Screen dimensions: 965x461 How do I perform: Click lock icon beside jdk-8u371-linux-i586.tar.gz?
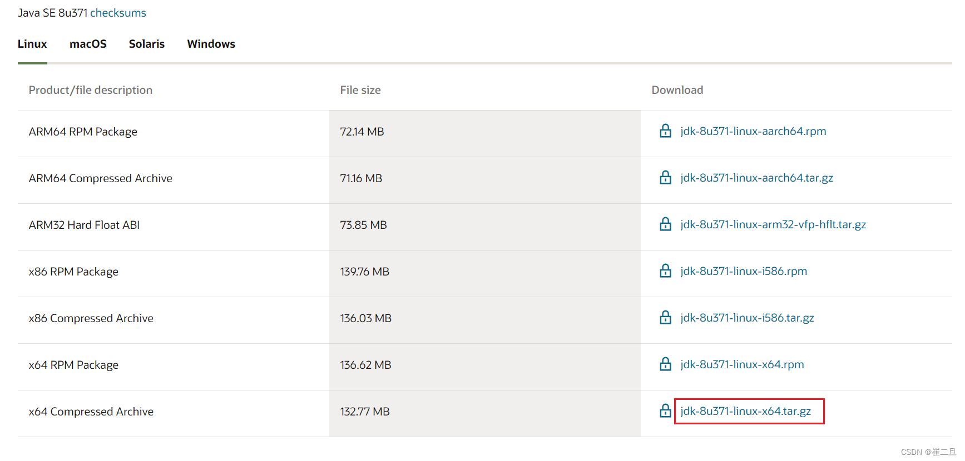665,318
